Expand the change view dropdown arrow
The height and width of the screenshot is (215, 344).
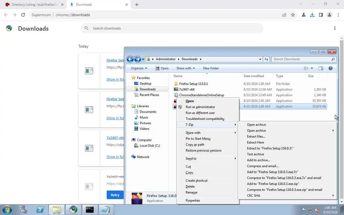click(312, 68)
